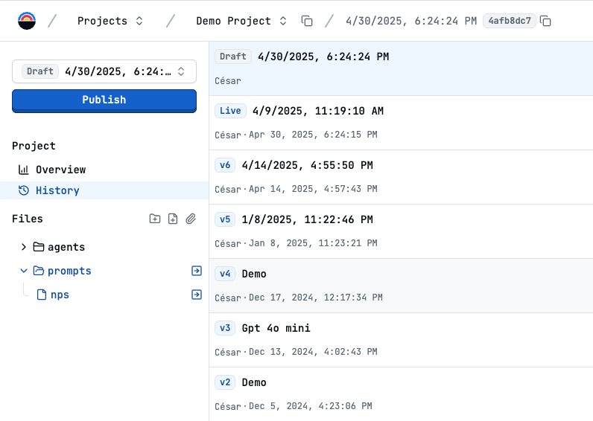The image size is (593, 421).
Task: Select the v6 4/14/2025 version entry
Action: pyautogui.click(x=401, y=177)
